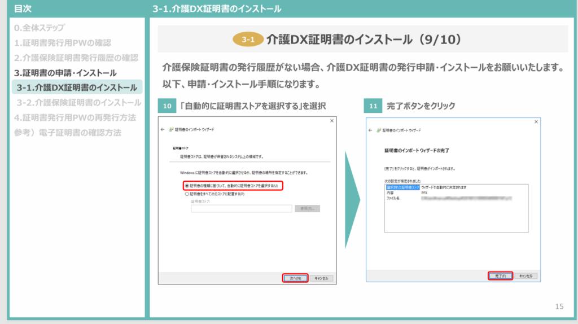The image size is (578, 324).
Task: Click the 証明書ストア text field
Action: coord(242,209)
